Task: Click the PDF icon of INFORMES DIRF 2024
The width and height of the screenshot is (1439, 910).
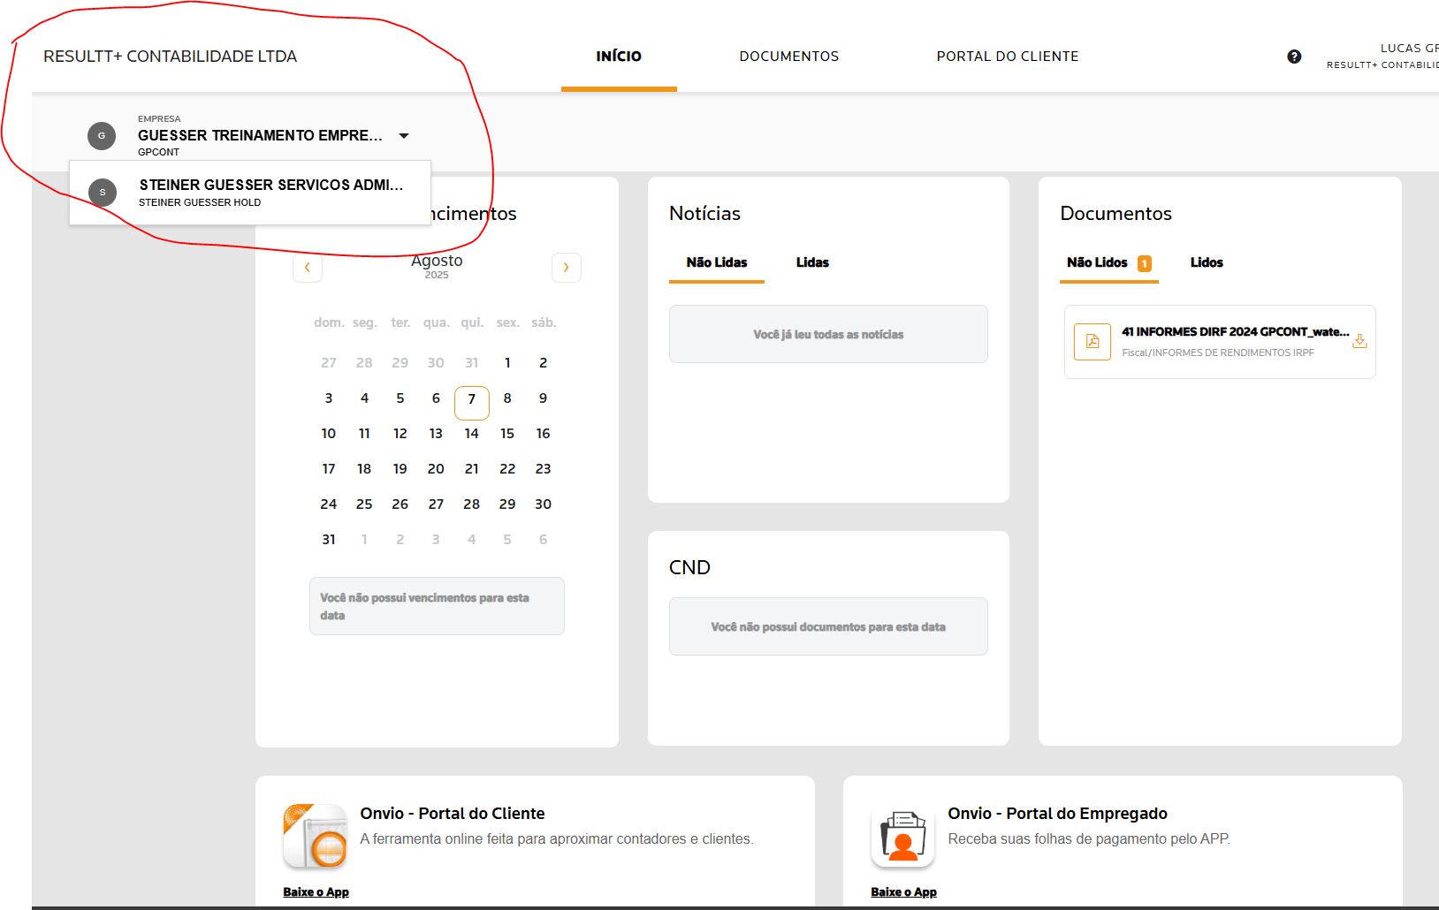Action: (x=1093, y=342)
